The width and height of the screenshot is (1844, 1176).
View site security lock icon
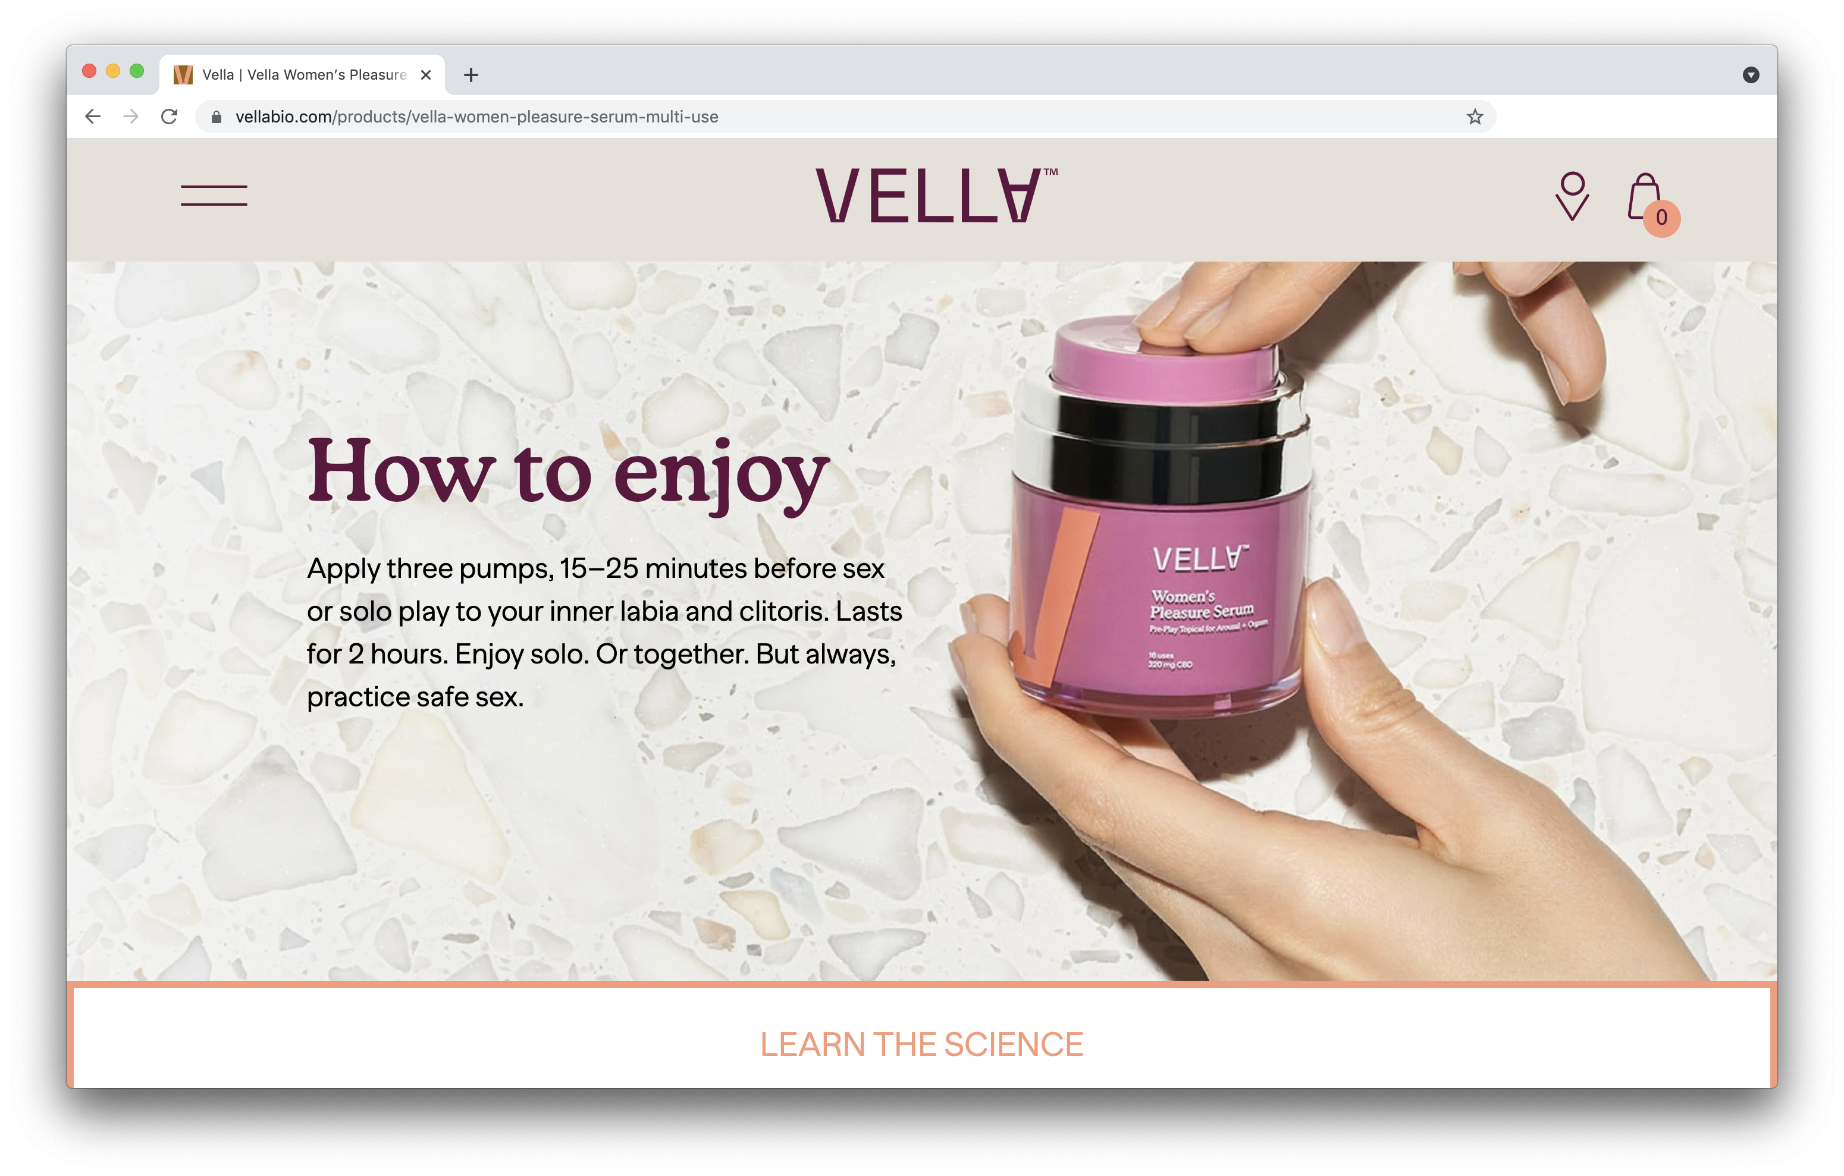[x=217, y=117]
